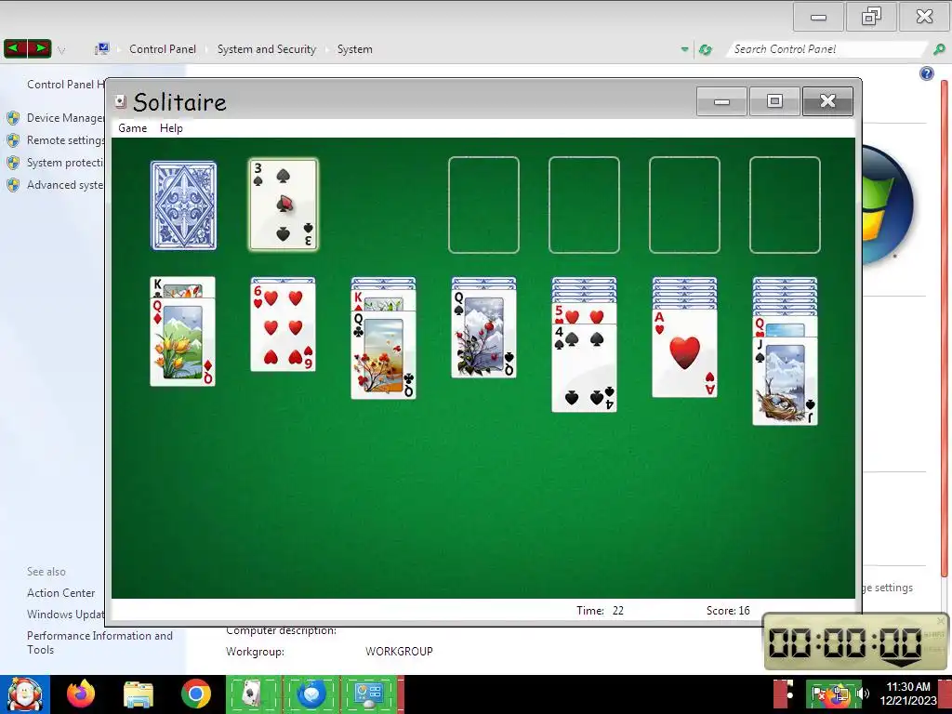Select the Queen of clubs card
This screenshot has width=952, height=714.
coord(383,354)
